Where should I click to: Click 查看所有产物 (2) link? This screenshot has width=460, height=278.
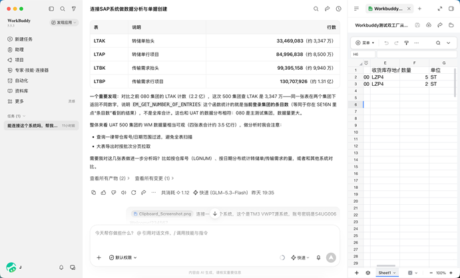tap(109, 178)
